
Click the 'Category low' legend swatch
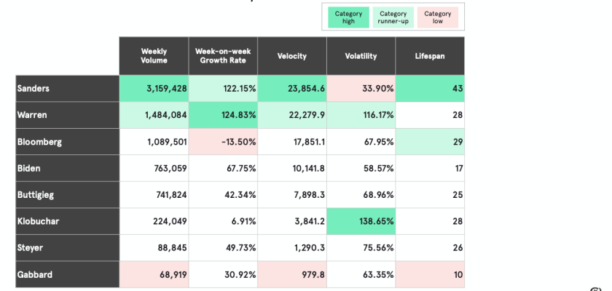438,17
